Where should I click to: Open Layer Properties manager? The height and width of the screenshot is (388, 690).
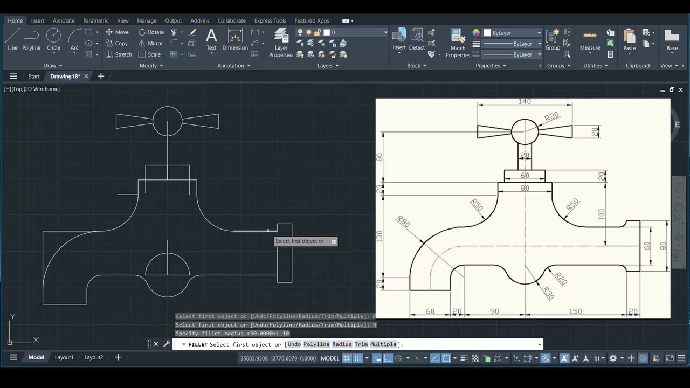(281, 43)
